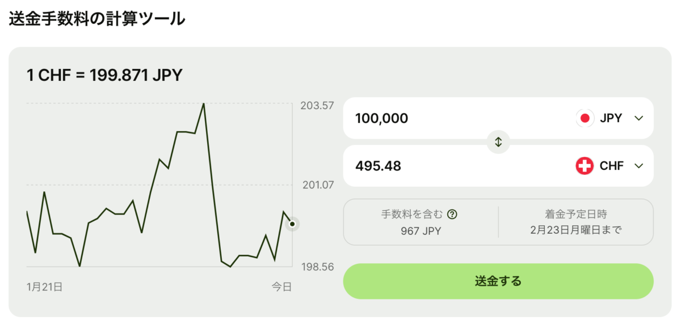Click the swap currencies arrows icon
The width and height of the screenshot is (681, 326).
(x=498, y=142)
